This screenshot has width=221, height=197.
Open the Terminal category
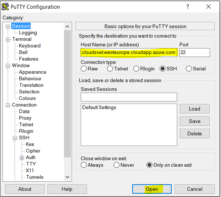(22, 39)
